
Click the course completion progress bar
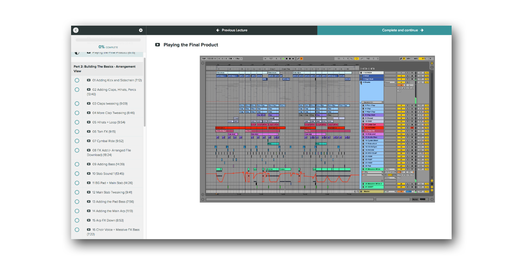(x=108, y=40)
